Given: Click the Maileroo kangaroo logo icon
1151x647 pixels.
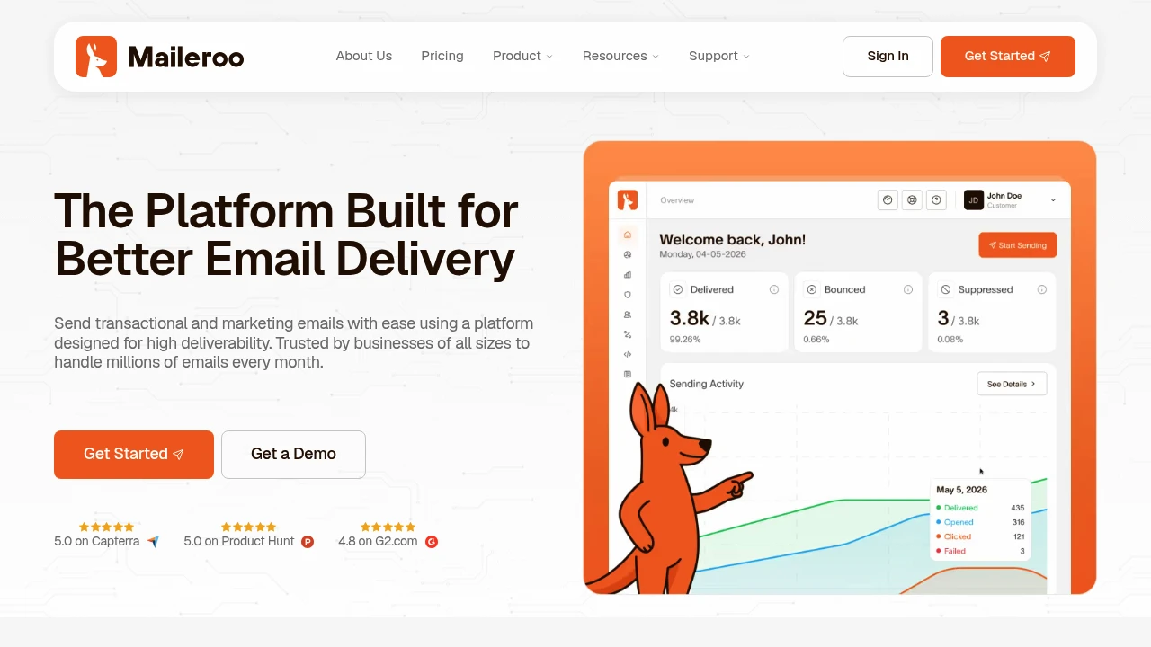Looking at the screenshot, I should [x=96, y=57].
